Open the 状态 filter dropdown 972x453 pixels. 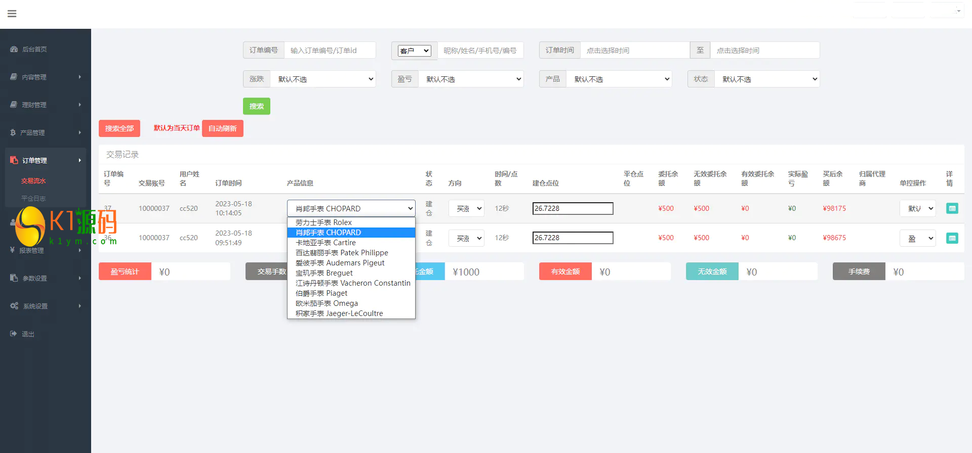tap(767, 79)
